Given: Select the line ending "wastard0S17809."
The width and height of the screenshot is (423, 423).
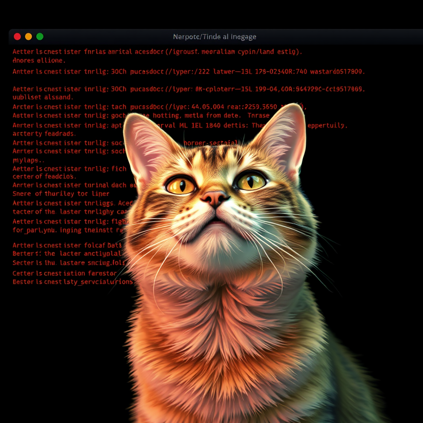Looking at the screenshot, I should [189, 72].
